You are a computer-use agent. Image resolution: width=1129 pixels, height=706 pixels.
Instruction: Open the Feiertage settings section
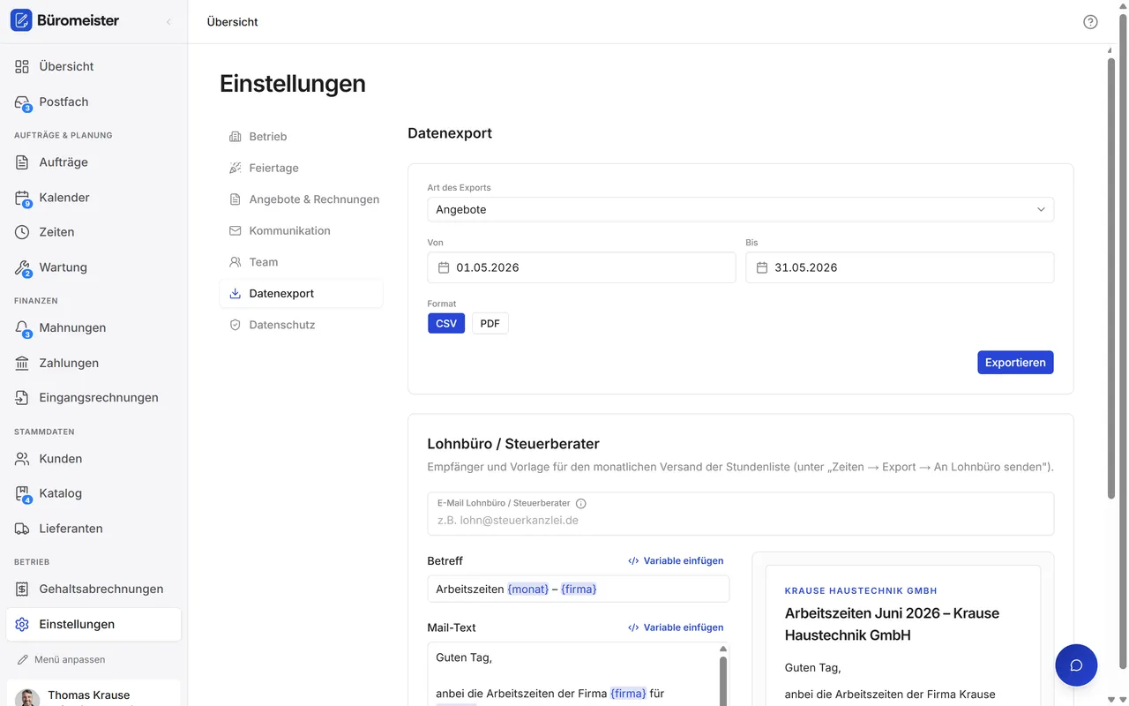301,168
